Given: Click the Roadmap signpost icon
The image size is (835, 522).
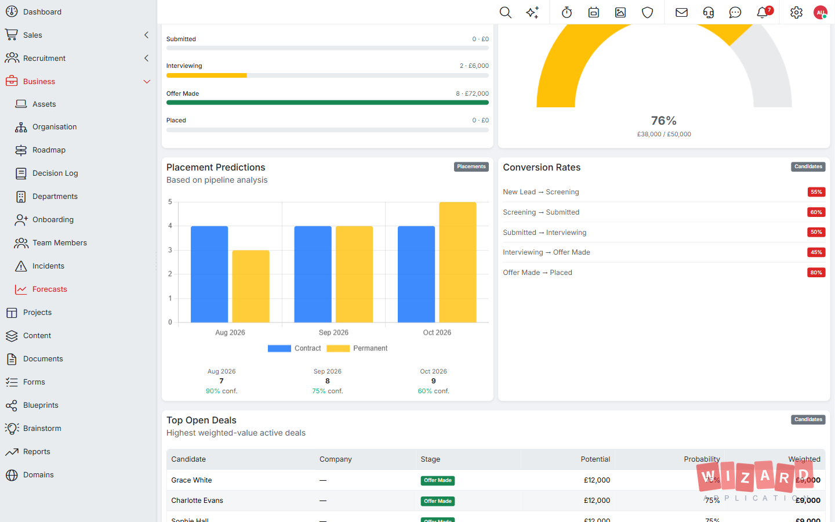Looking at the screenshot, I should (x=21, y=150).
